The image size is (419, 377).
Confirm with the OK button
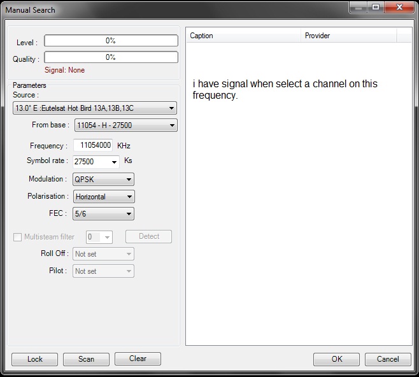click(336, 359)
